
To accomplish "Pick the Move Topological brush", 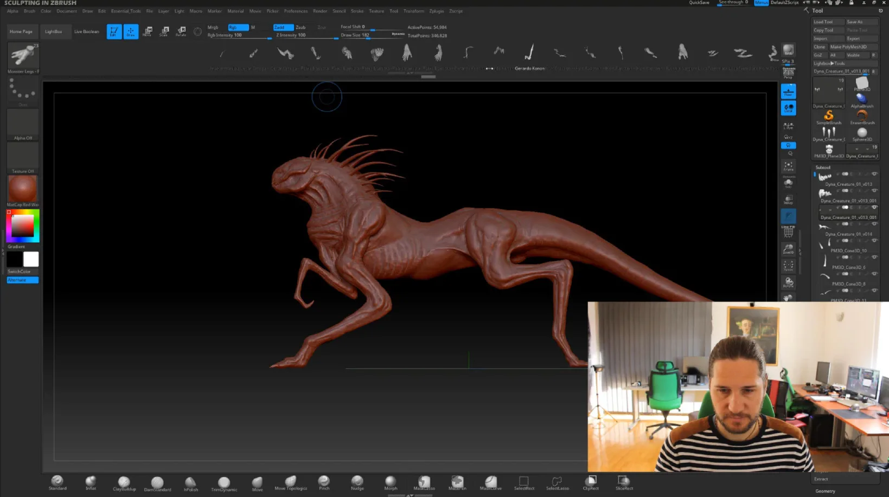I will coord(291,482).
